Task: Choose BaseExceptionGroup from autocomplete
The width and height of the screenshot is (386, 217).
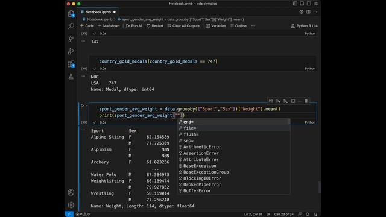Action: tap(234, 172)
